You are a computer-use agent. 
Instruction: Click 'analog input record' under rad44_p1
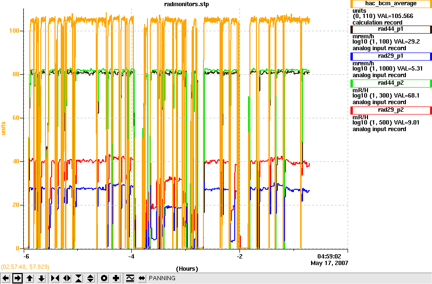(x=379, y=48)
